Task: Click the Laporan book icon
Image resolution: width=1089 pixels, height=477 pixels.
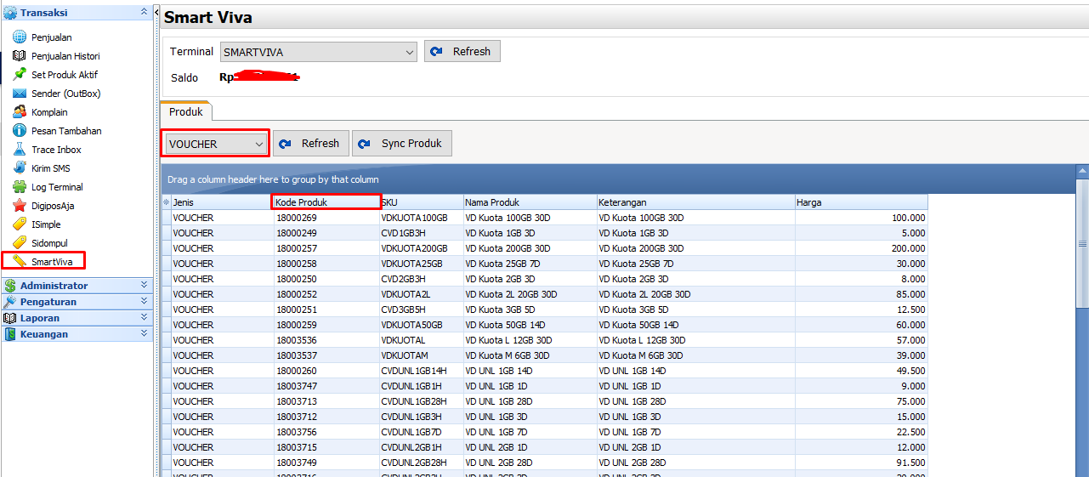Action: pos(10,318)
